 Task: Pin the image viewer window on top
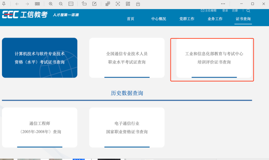(x=4, y=4)
